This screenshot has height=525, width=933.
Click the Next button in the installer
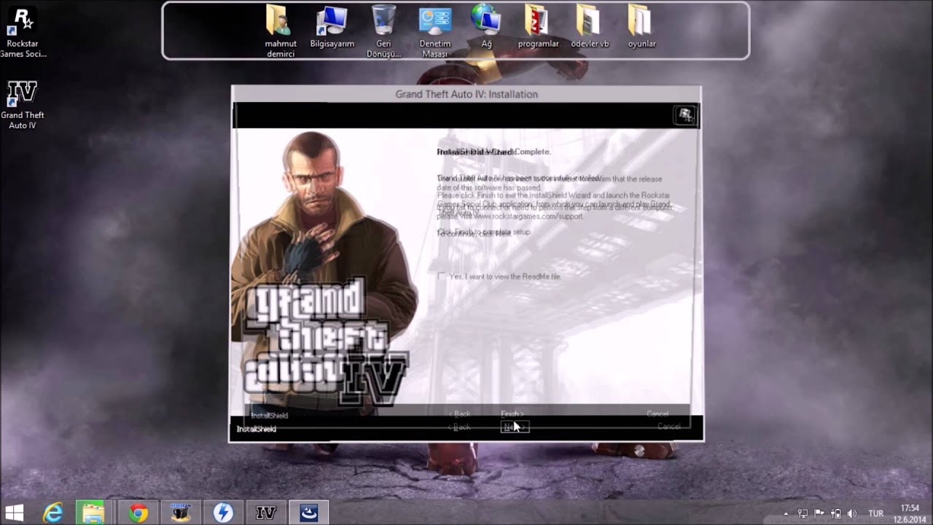click(515, 427)
